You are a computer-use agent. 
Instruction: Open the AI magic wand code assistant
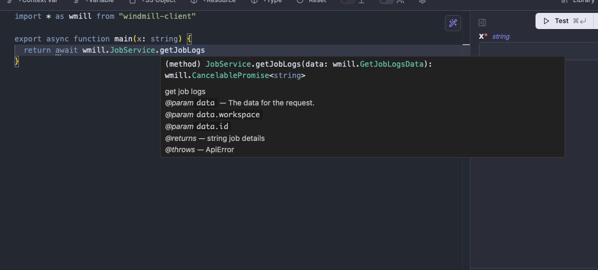point(453,23)
